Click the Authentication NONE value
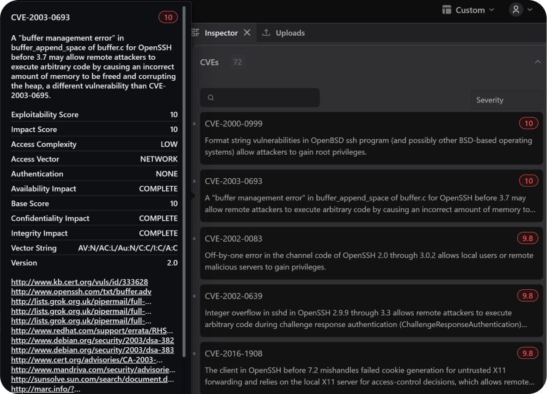The height and width of the screenshot is (394, 547). coord(167,174)
